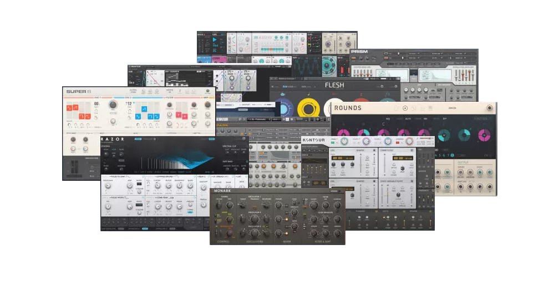
Task: Click the OUTPUT label in Rounds
Action: tap(463, 162)
